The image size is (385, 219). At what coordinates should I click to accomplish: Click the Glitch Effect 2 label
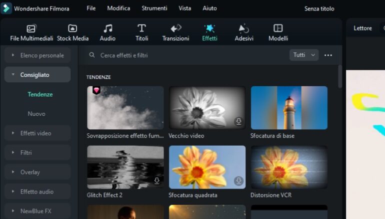104,195
